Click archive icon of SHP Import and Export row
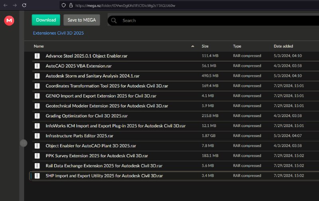 click(37, 176)
